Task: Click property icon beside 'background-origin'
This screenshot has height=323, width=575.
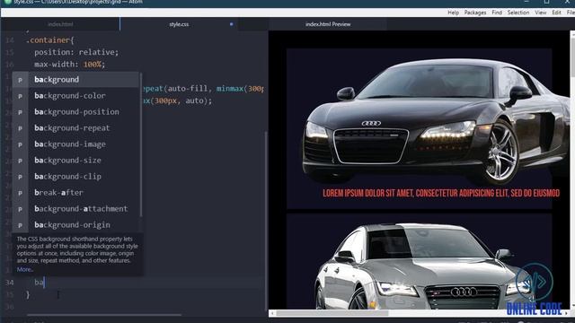Action: click(x=20, y=225)
